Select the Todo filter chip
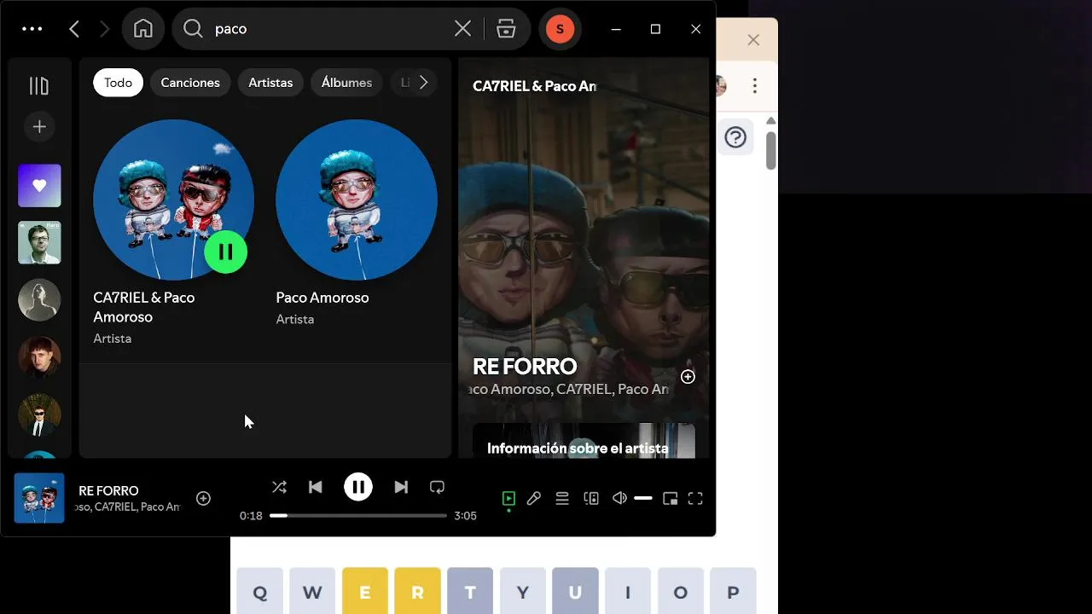1092x614 pixels. click(118, 83)
